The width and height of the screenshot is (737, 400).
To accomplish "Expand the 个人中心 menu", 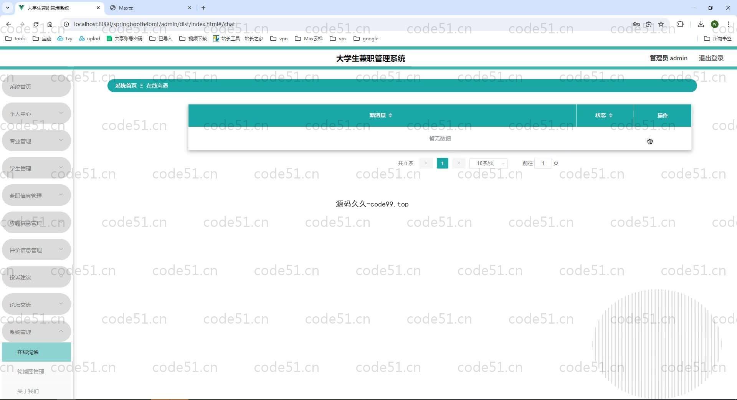I will (36, 114).
